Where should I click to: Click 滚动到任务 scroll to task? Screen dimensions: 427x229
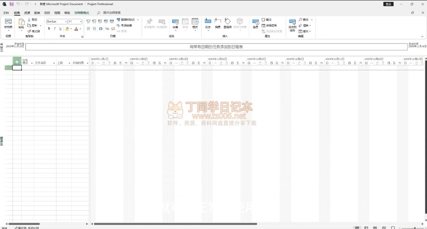tap(292, 24)
